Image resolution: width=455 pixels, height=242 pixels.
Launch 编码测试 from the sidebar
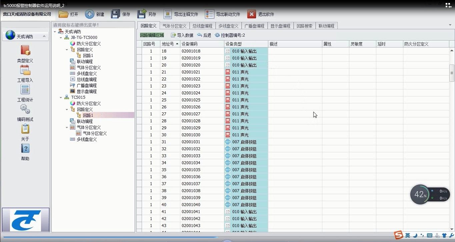click(25, 113)
